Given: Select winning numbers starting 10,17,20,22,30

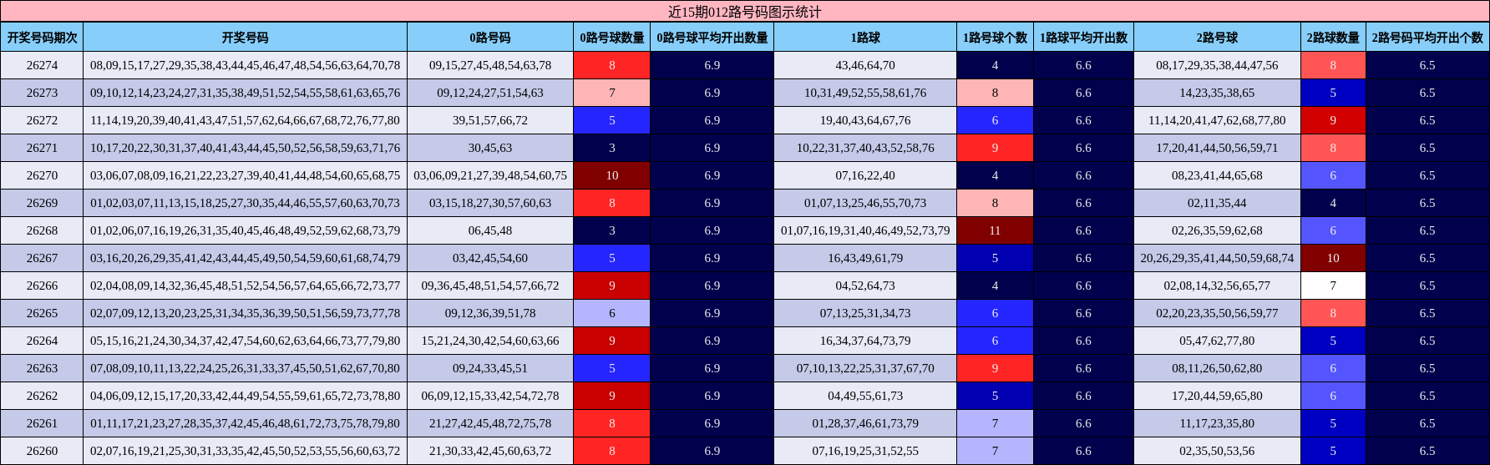Looking at the screenshot, I should click(246, 148).
